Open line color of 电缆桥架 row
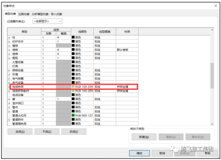Screen dimensions: 221x160 pyautogui.click(x=82, y=87)
